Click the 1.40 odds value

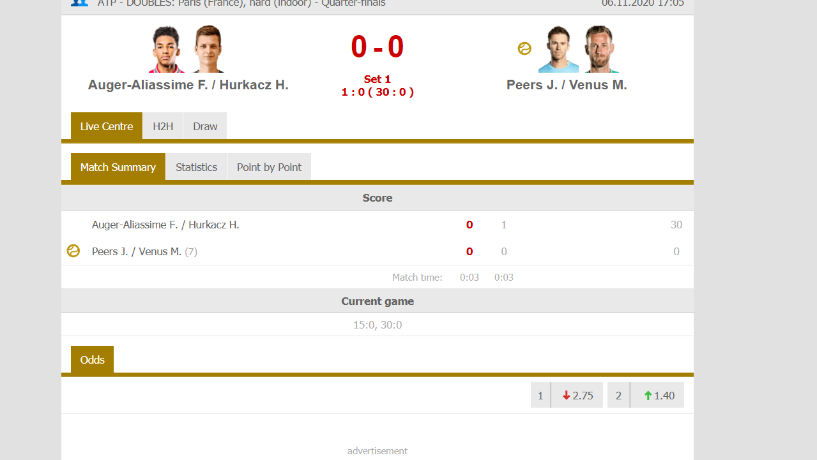point(664,396)
